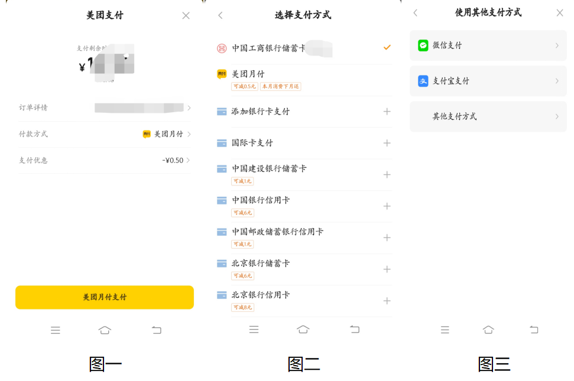Tap home navigation icon under 图一 screen
Screen dimensions: 574x381
(x=105, y=330)
